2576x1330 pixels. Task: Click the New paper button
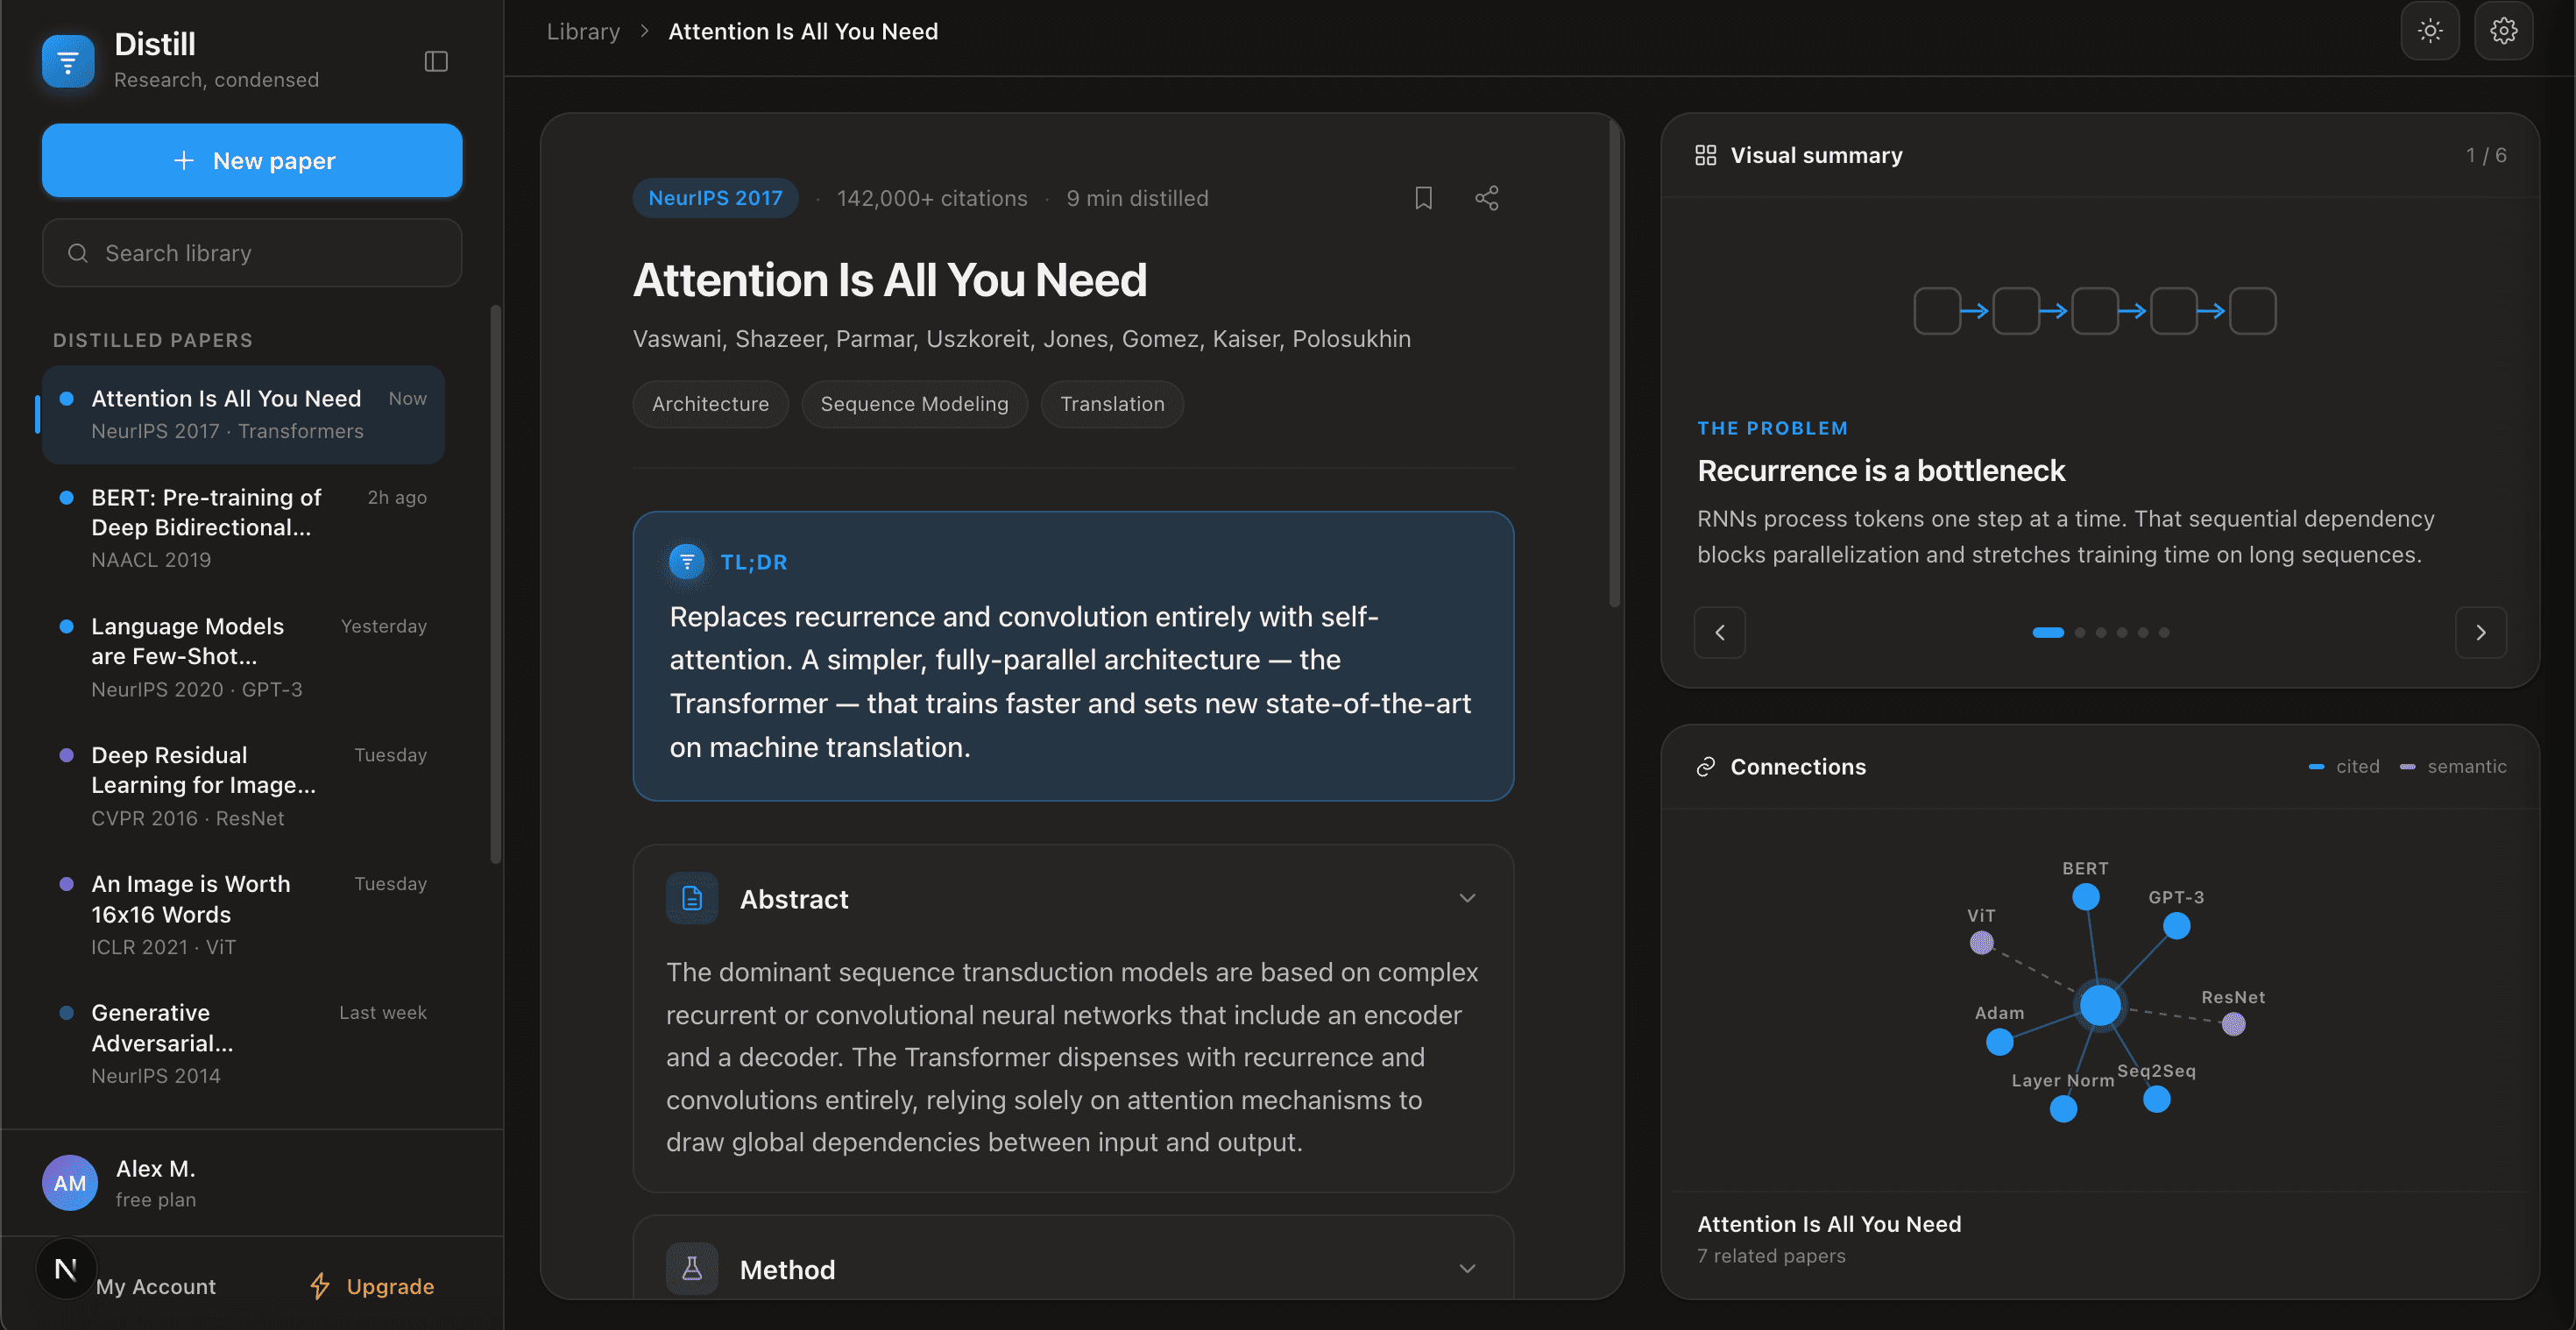(x=252, y=160)
